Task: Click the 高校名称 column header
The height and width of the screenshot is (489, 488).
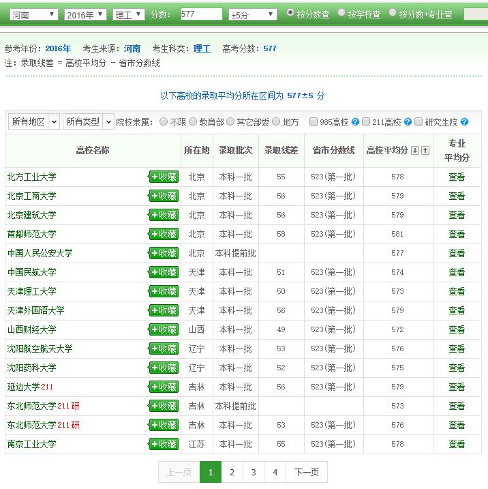Action: click(93, 150)
